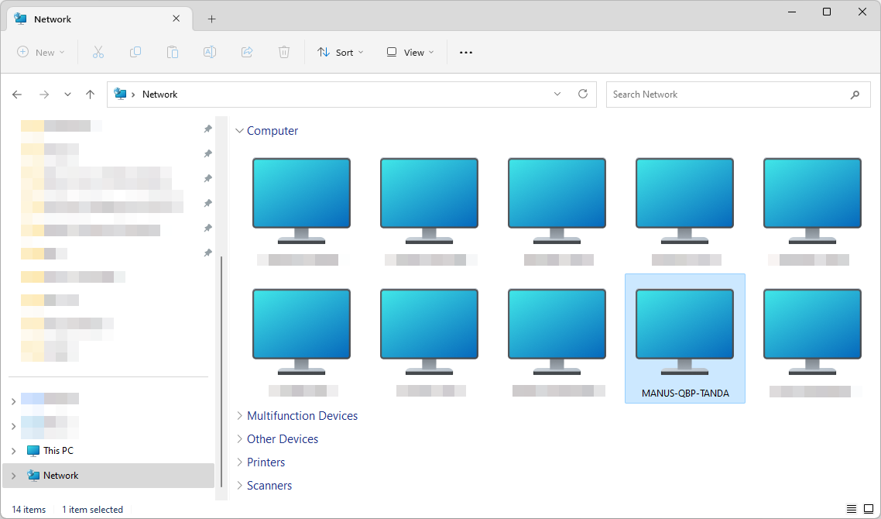Image resolution: width=881 pixels, height=519 pixels.
Task: Select This PC in navigation pane
Action: (58, 451)
